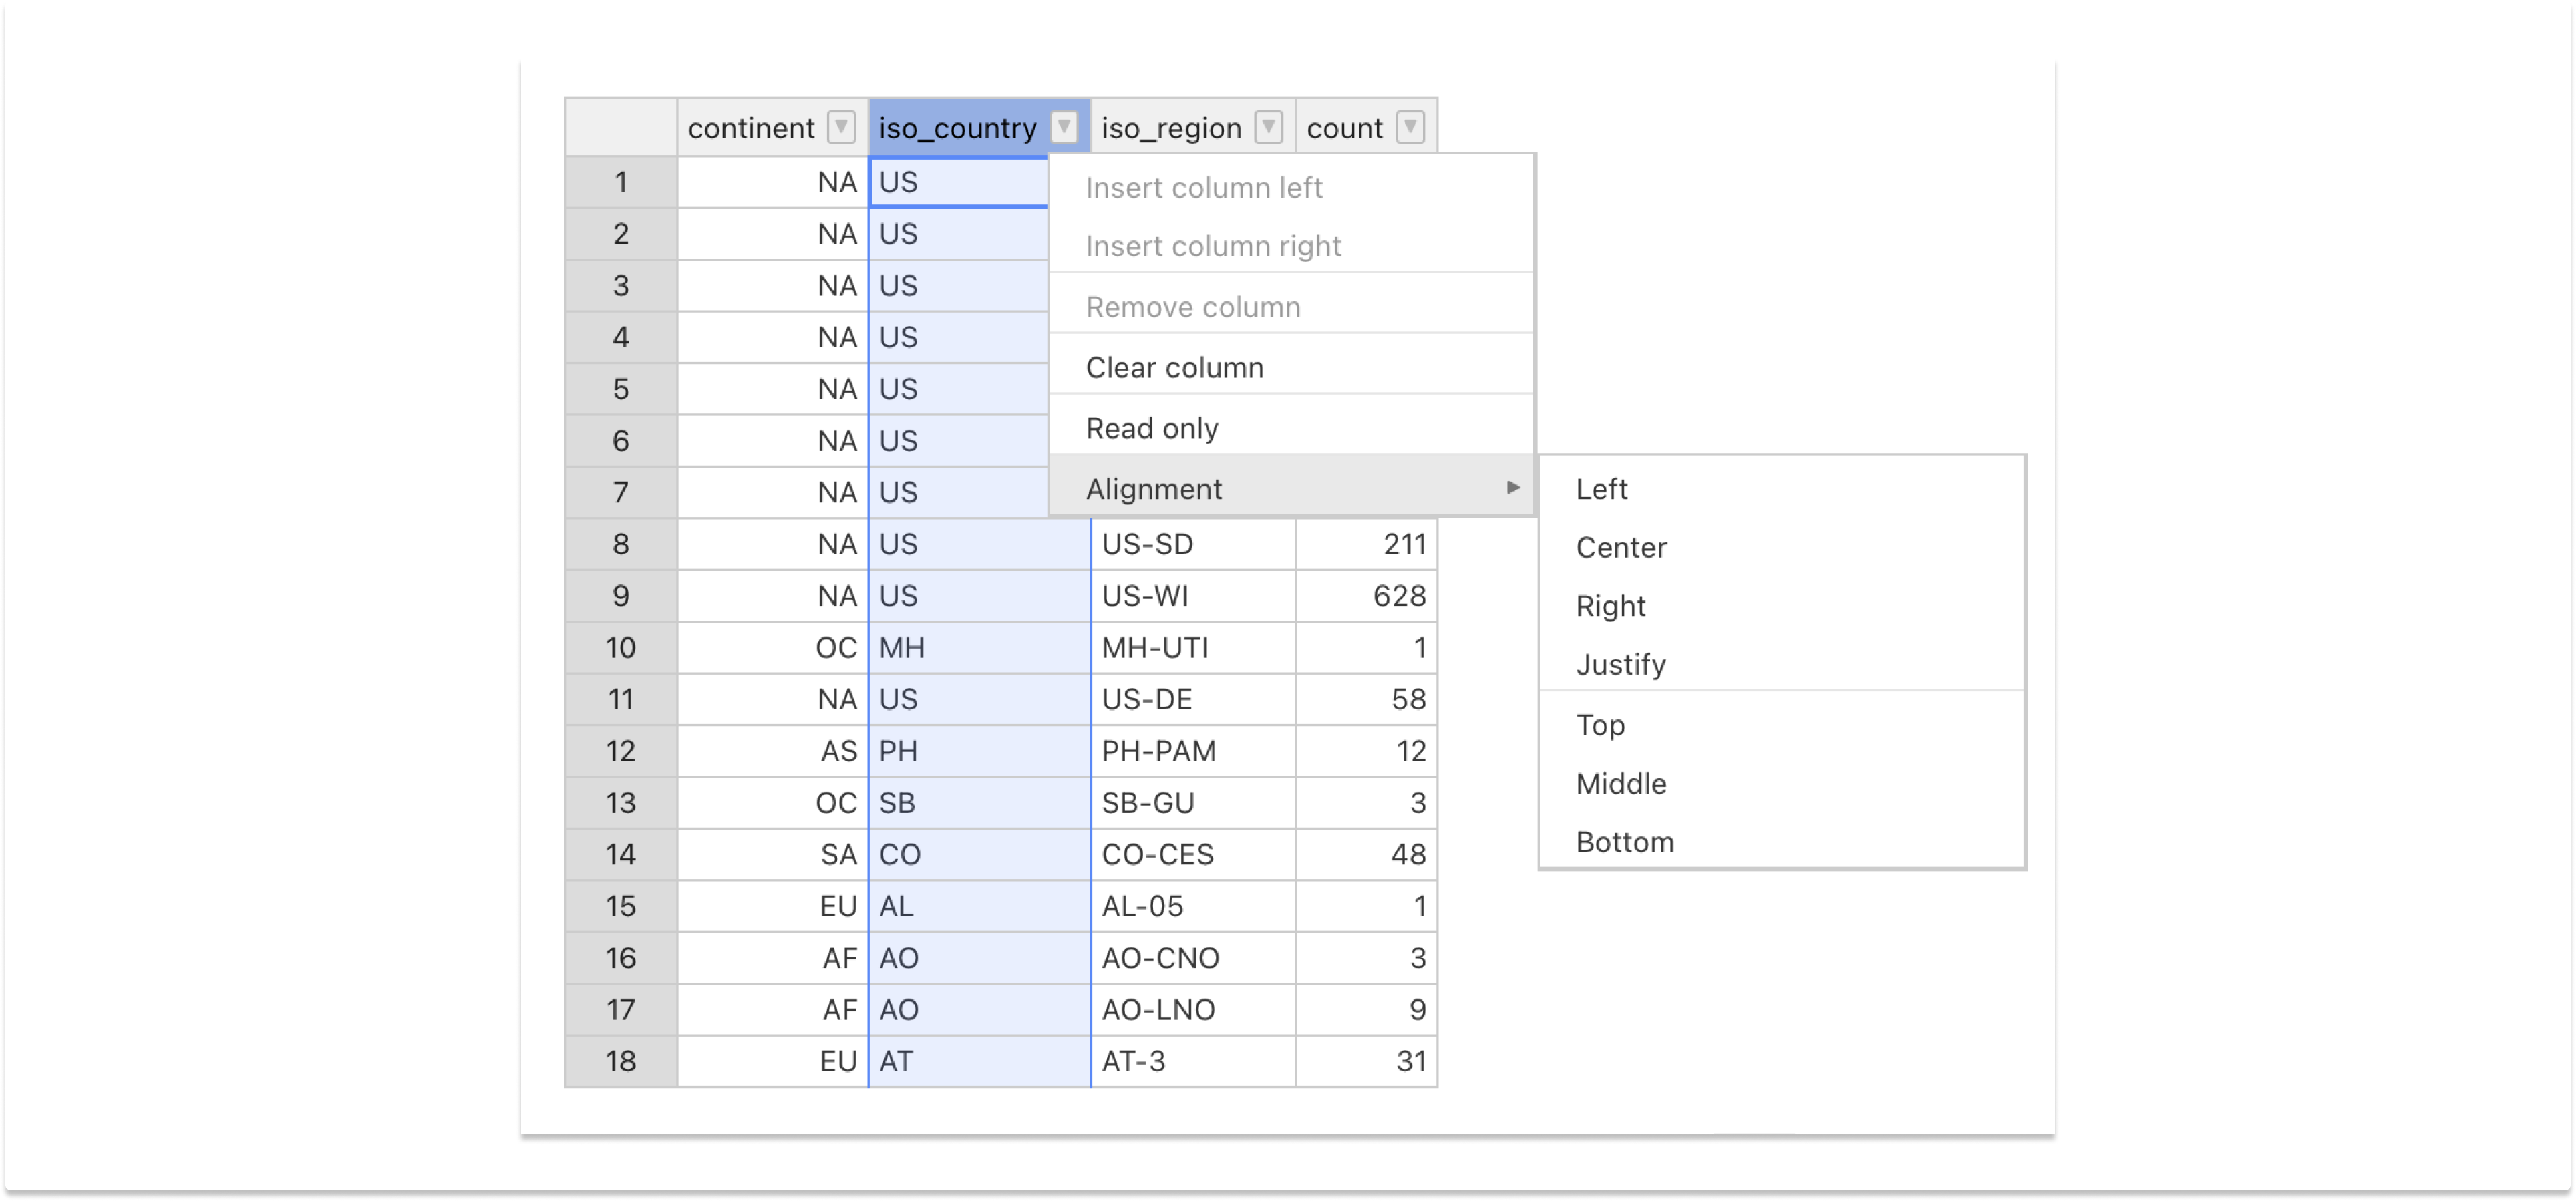Click the count cell showing 628
2576x1201 pixels.
1366,596
